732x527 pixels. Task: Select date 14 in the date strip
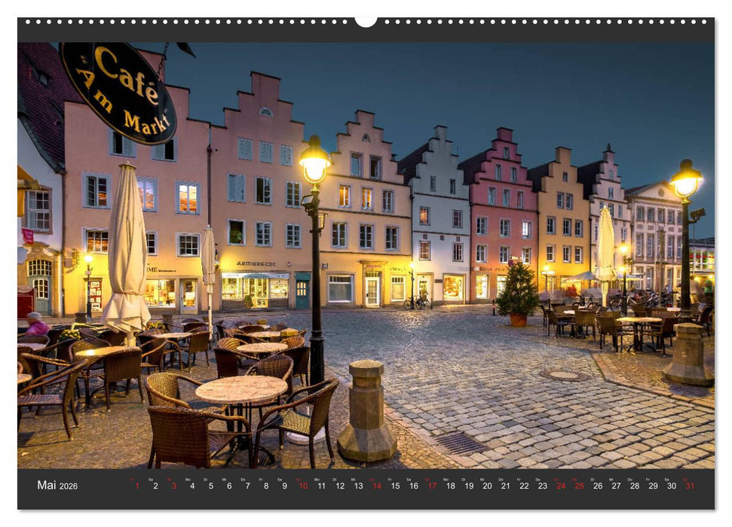pos(377,485)
